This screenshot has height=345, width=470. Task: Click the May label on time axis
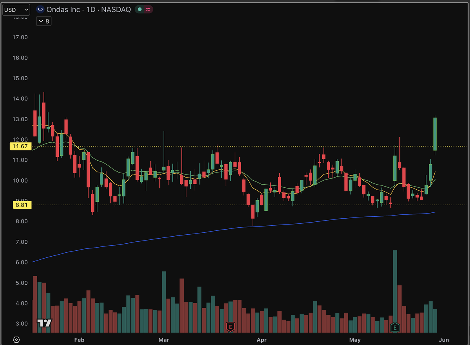(x=355, y=340)
